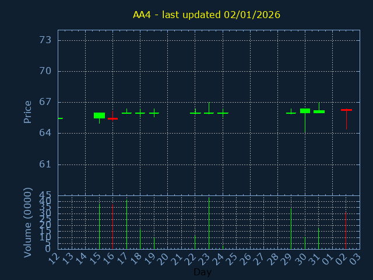Click the volume bar on day 31
This screenshot has height=280, width=373.
point(318,239)
